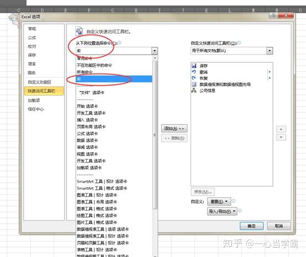The height and width of the screenshot is (257, 306).
Task: Open the 高级 options category
Action: click(32, 73)
